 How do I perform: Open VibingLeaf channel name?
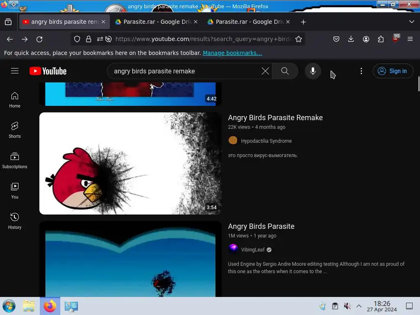253,250
